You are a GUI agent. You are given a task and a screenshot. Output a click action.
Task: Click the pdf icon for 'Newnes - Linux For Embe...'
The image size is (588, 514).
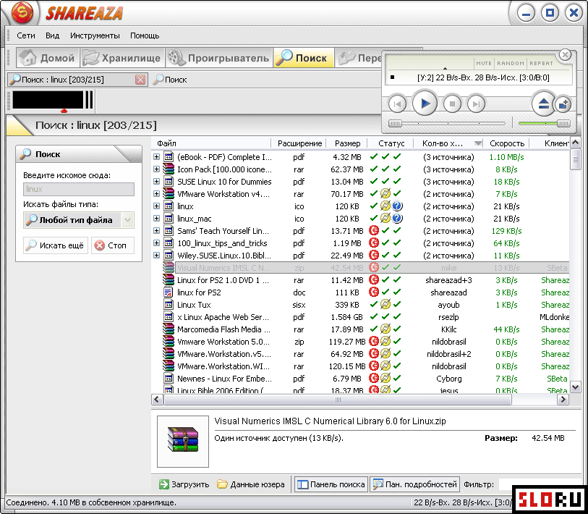click(x=169, y=379)
